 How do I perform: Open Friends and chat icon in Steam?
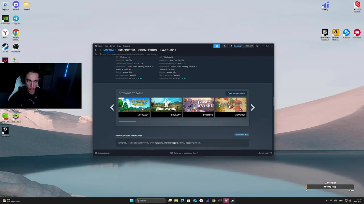click(271, 153)
